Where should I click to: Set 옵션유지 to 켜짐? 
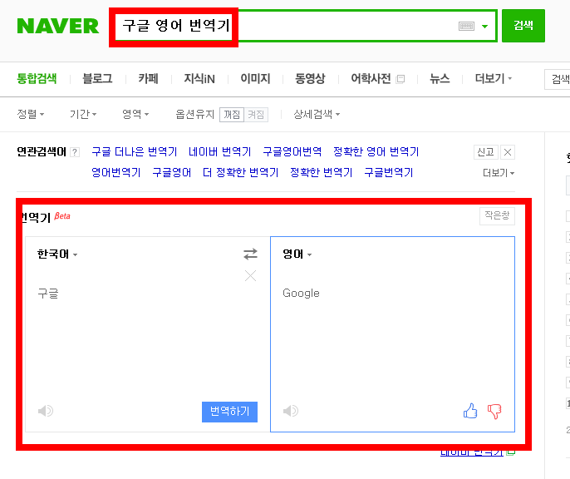pyautogui.click(x=256, y=115)
